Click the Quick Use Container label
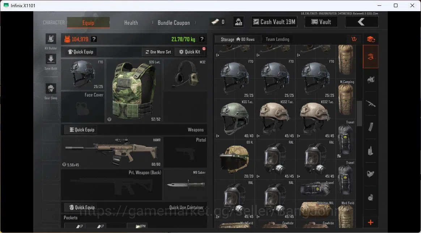This screenshot has width=421, height=233. click(x=186, y=207)
